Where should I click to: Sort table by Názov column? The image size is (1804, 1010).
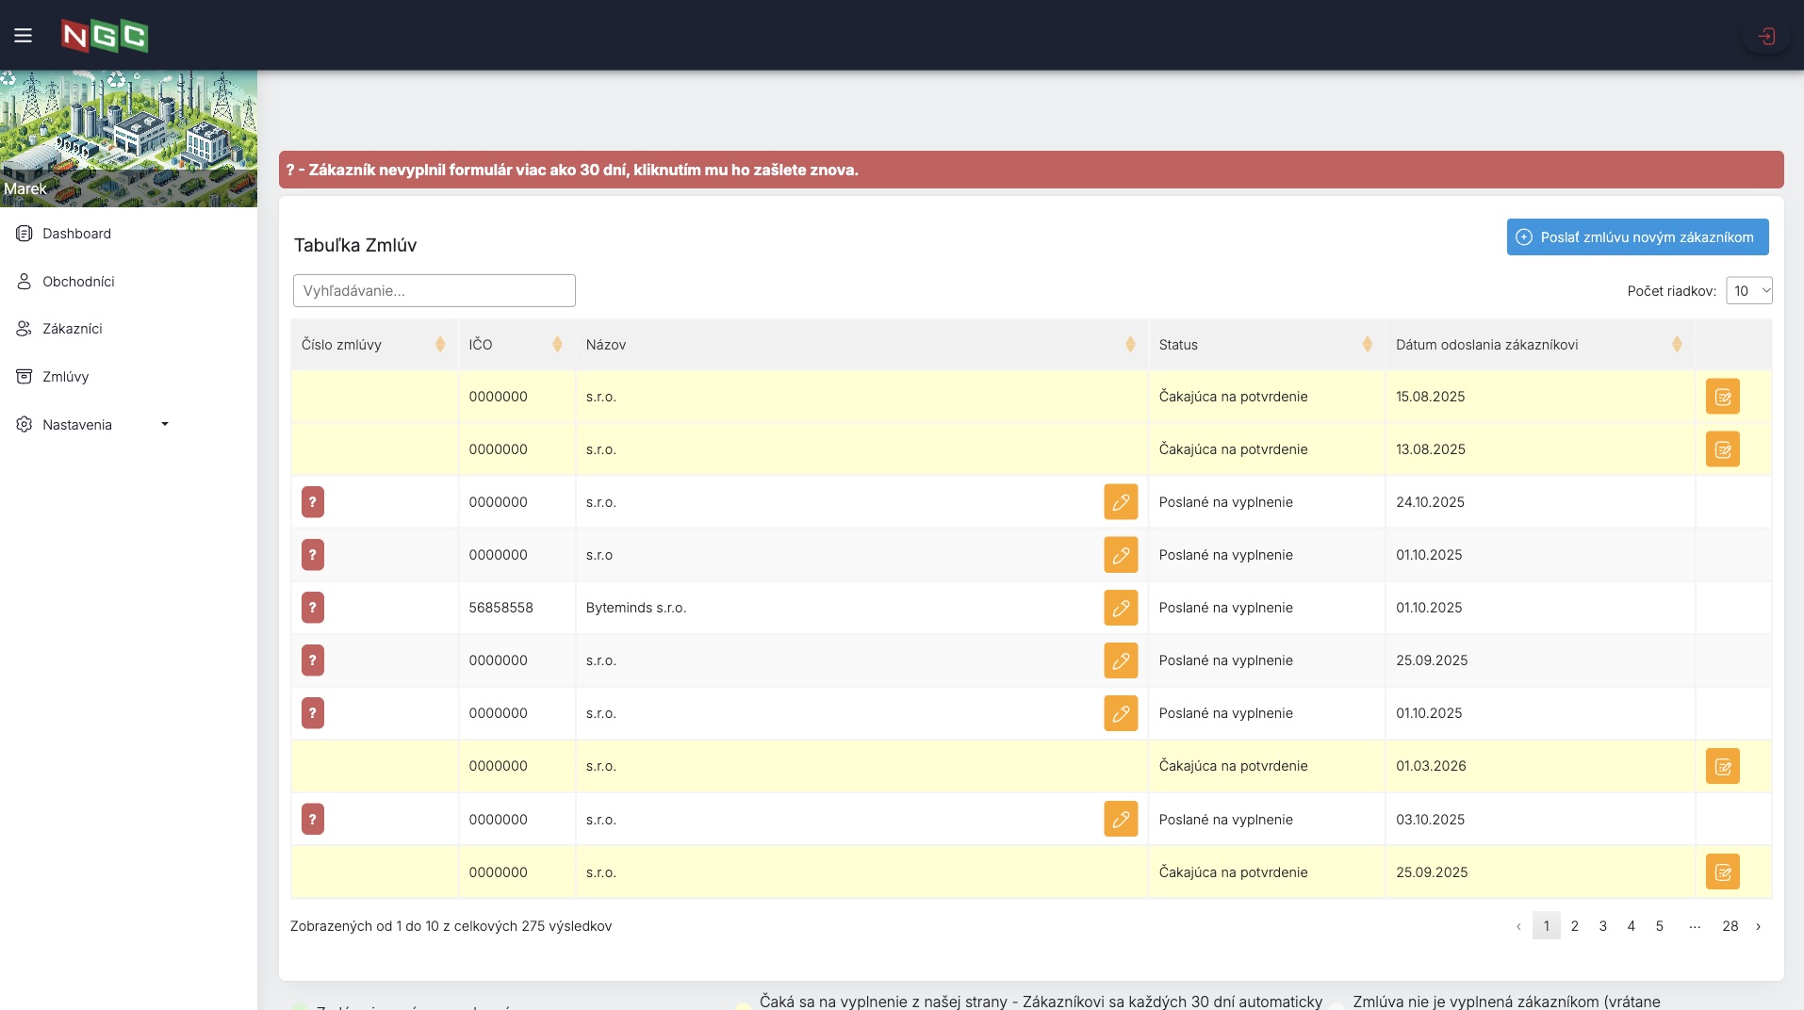pos(1130,345)
